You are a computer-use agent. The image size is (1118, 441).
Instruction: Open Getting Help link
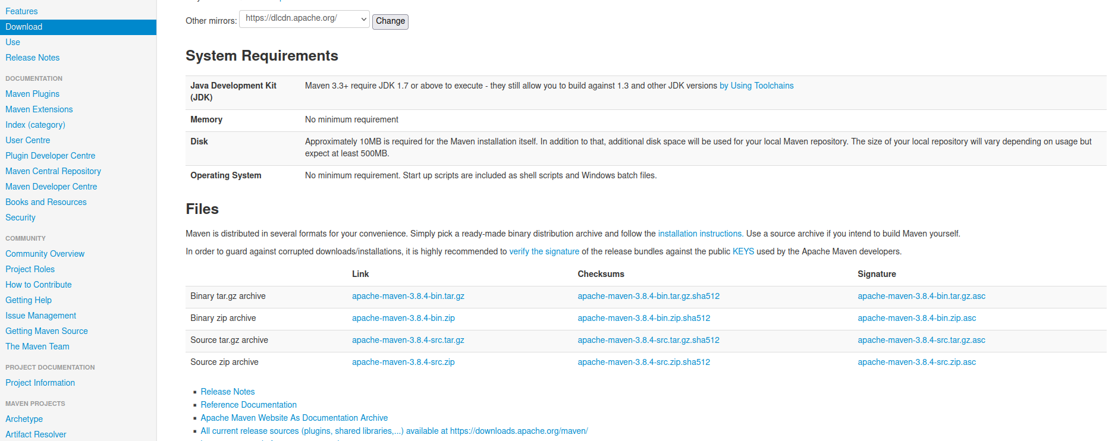pyautogui.click(x=29, y=300)
